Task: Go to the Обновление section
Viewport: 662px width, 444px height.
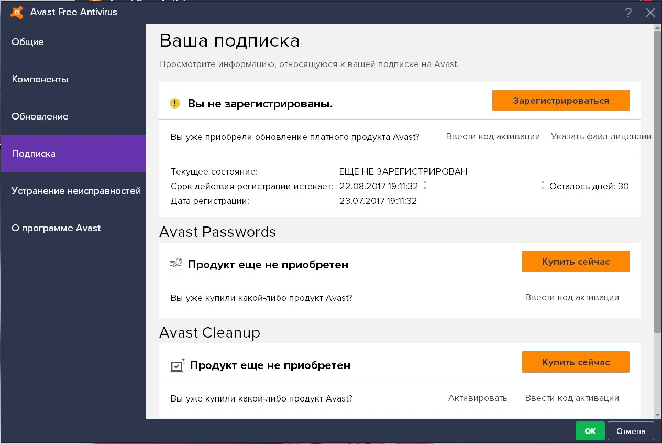Action: pyautogui.click(x=40, y=116)
